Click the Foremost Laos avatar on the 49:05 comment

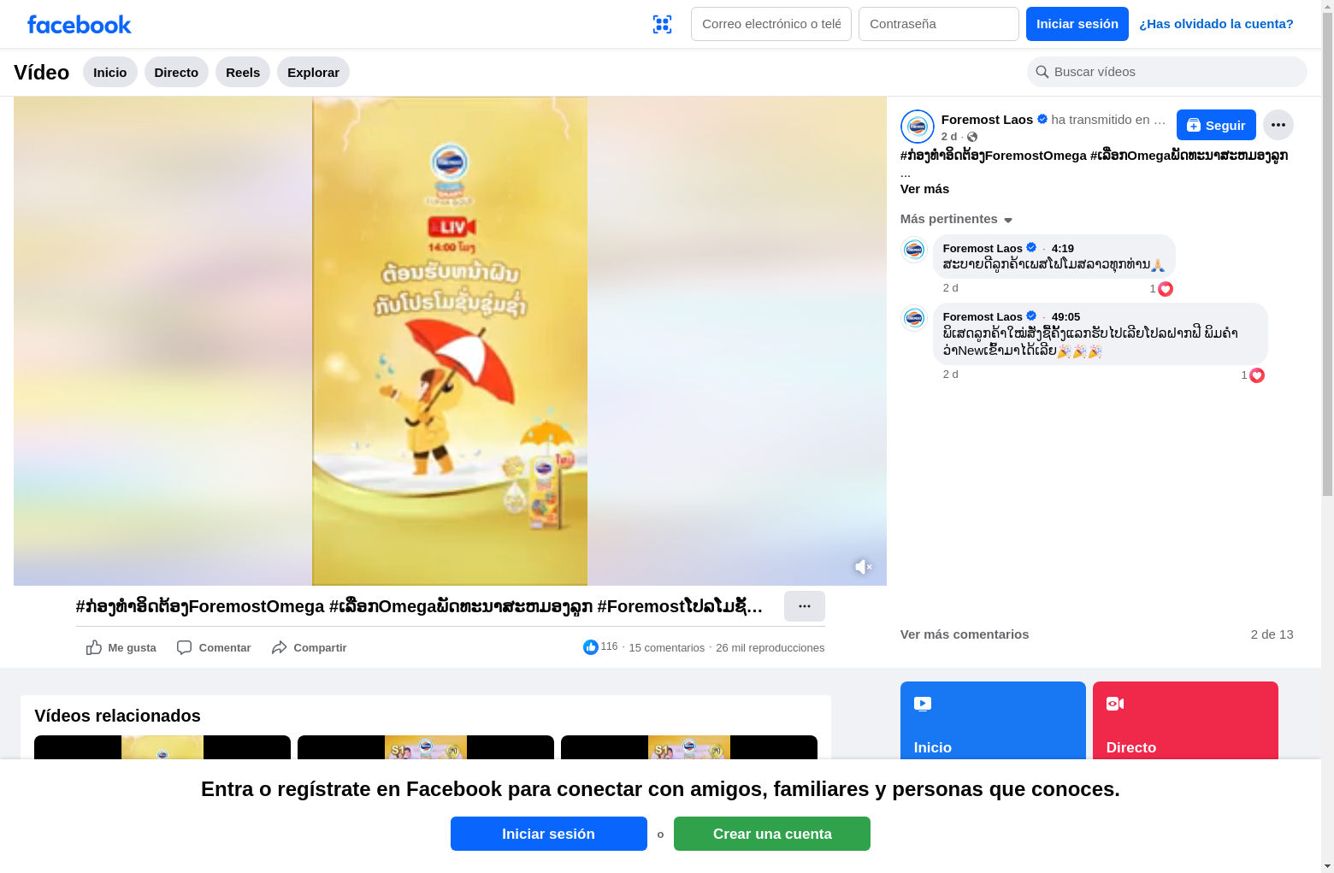pyautogui.click(x=914, y=317)
